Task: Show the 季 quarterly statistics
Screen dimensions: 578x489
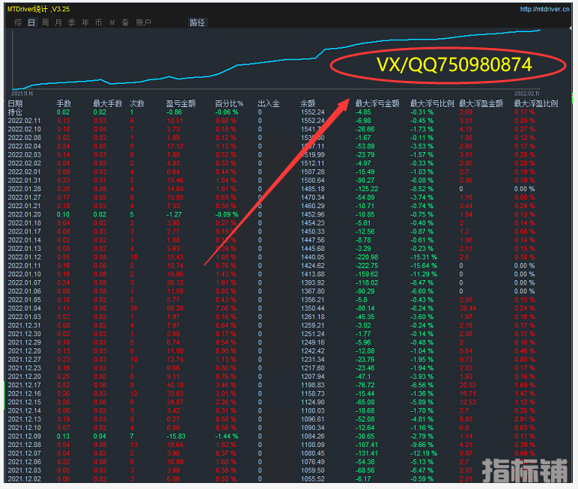Action: pyautogui.click(x=72, y=22)
